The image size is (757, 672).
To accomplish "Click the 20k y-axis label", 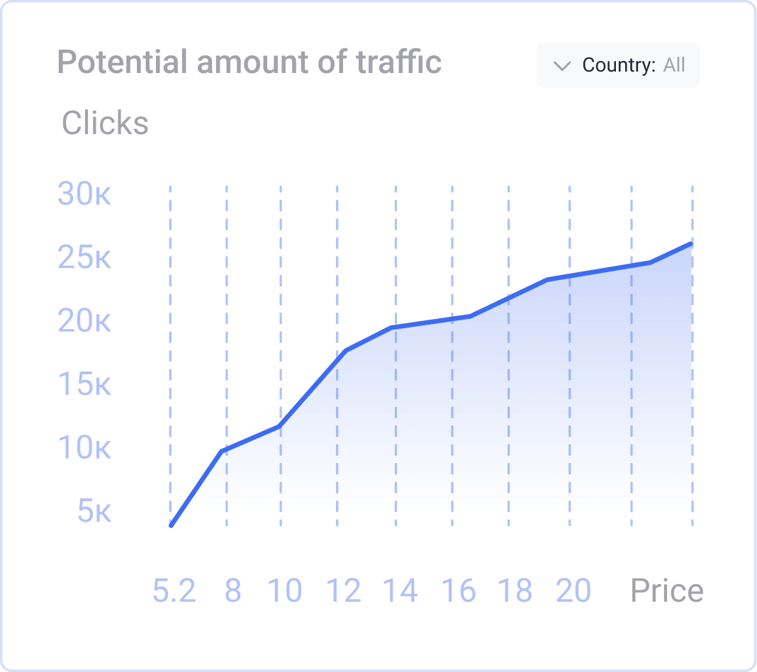I will coord(84,322).
